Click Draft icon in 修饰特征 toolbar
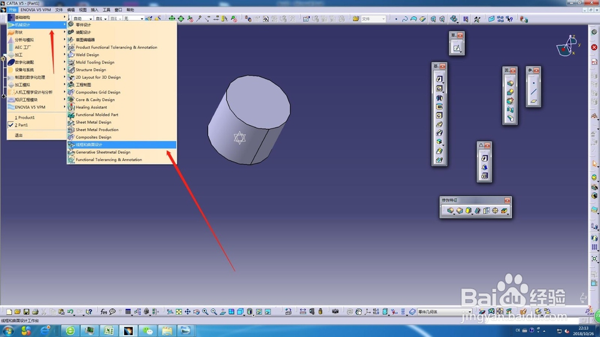Viewport: 600px width, 337px height. coord(469,211)
